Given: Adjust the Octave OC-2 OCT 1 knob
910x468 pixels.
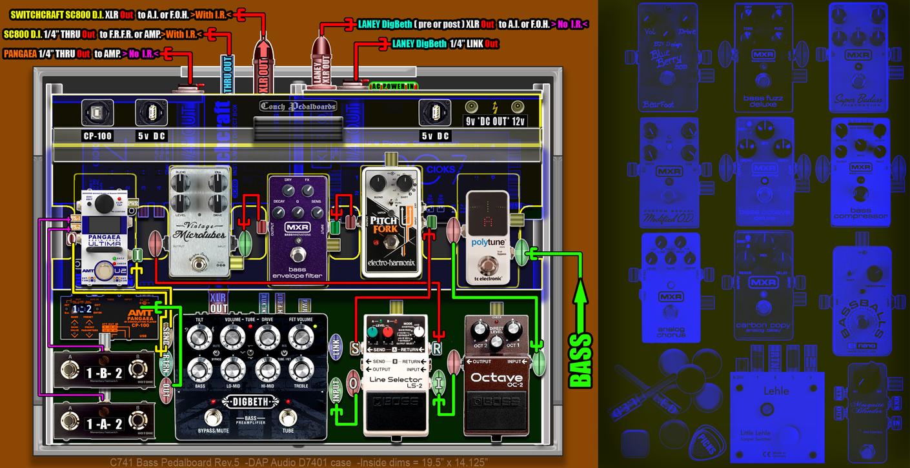Looking at the screenshot, I should (513, 331).
